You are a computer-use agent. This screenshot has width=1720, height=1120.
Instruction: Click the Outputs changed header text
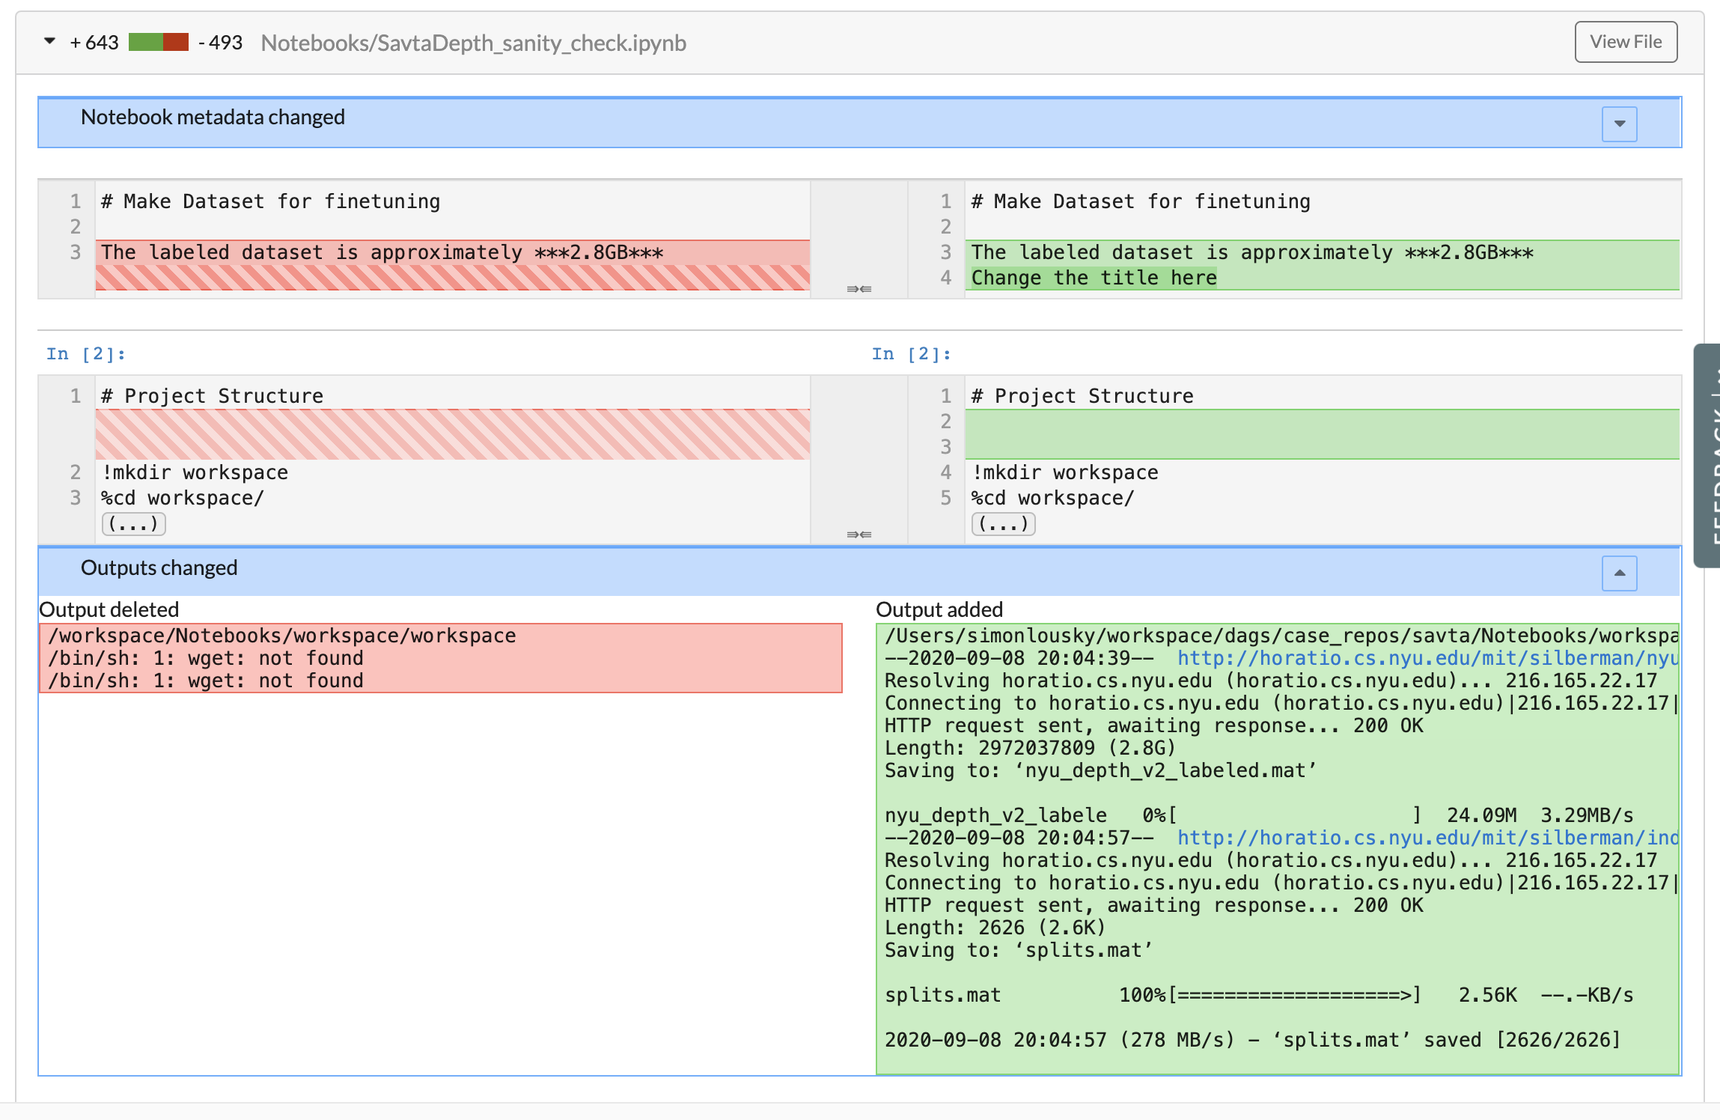[159, 568]
